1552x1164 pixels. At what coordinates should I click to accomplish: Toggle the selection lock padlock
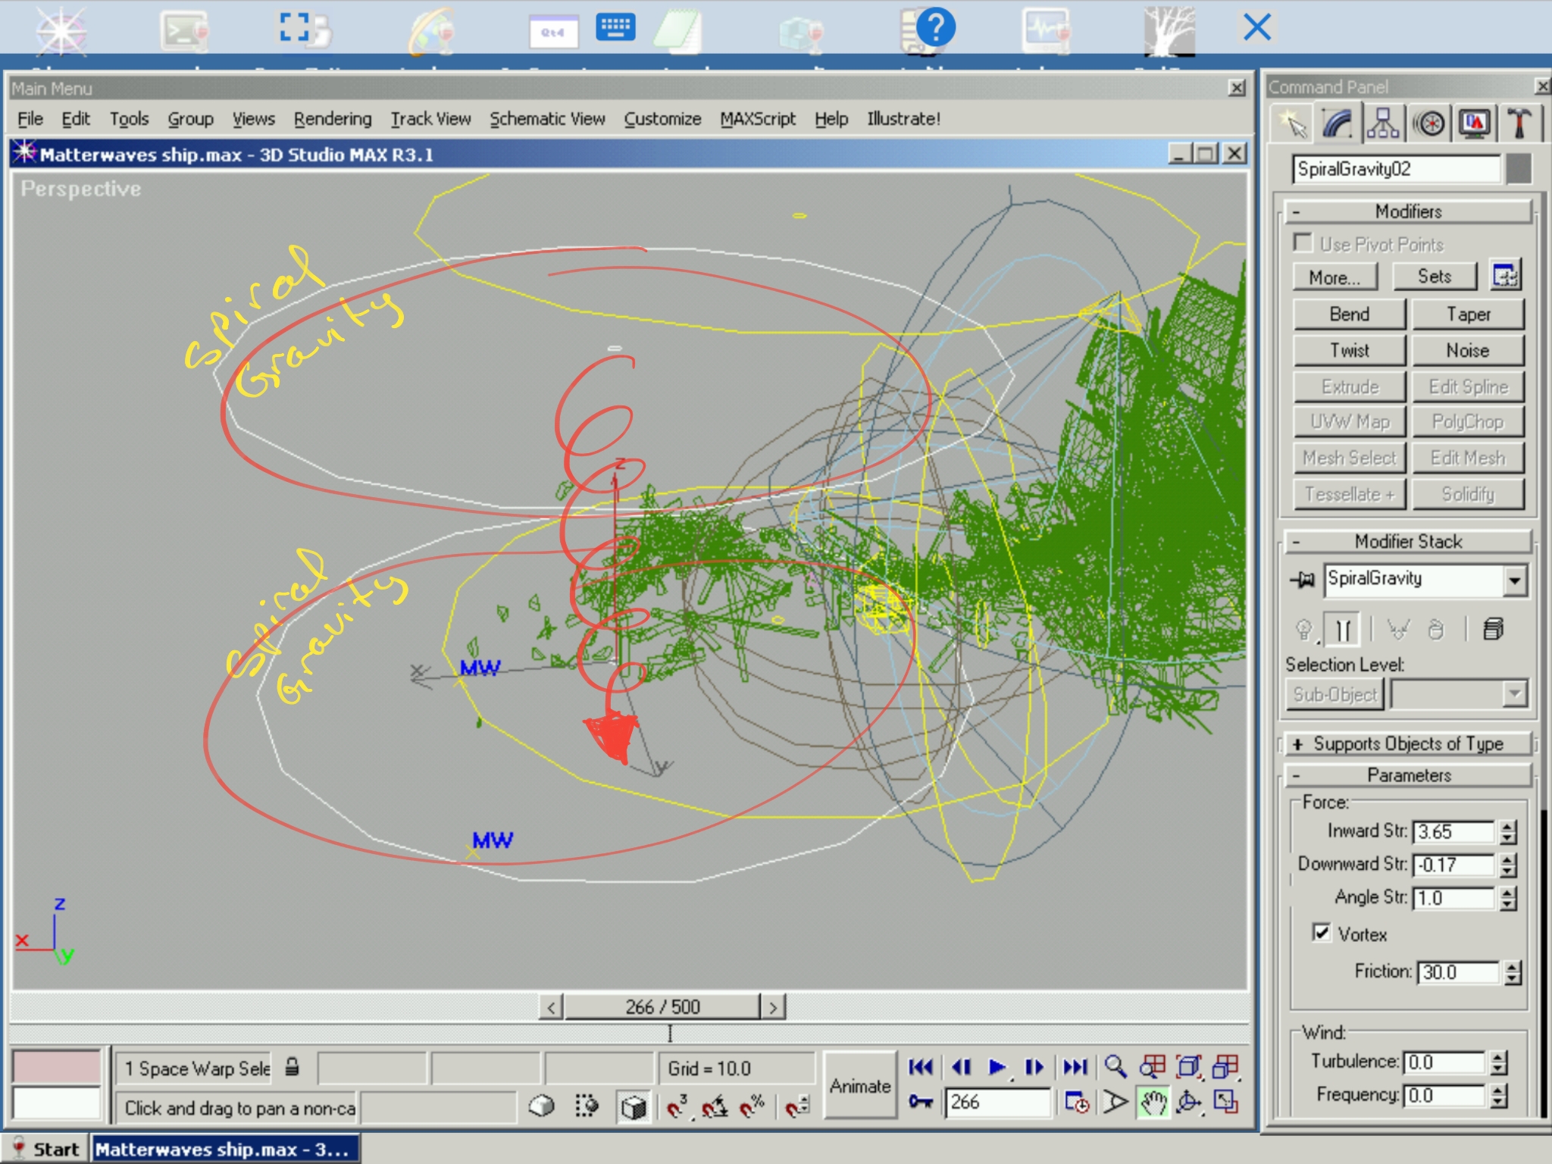click(x=292, y=1067)
